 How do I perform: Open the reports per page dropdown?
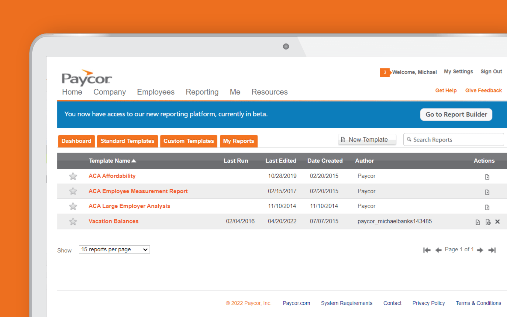(x=114, y=250)
